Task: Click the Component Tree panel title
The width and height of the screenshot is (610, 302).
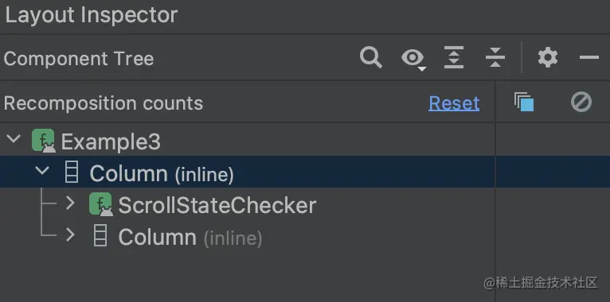Action: pyautogui.click(x=79, y=59)
